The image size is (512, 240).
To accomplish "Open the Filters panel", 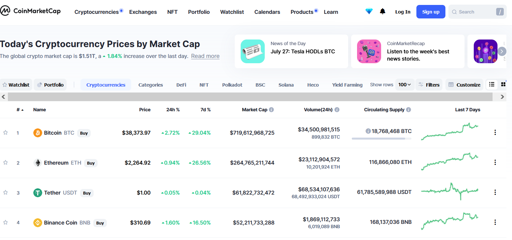I will tap(429, 85).
